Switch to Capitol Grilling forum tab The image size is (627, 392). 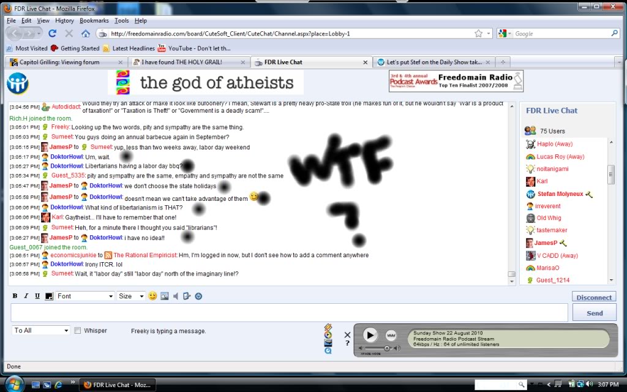[x=66, y=62]
